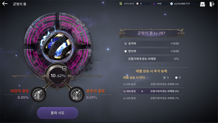Click the 공격력 +1430 stat row
Viewport: 218px width, 123px height.
coord(151,44)
